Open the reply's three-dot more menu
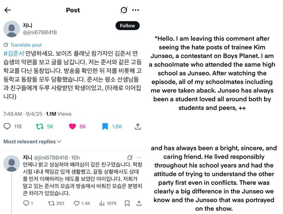The image size is (283, 214). tap(139, 157)
